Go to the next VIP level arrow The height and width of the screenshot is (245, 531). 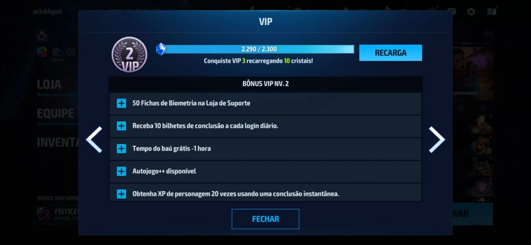point(437,140)
